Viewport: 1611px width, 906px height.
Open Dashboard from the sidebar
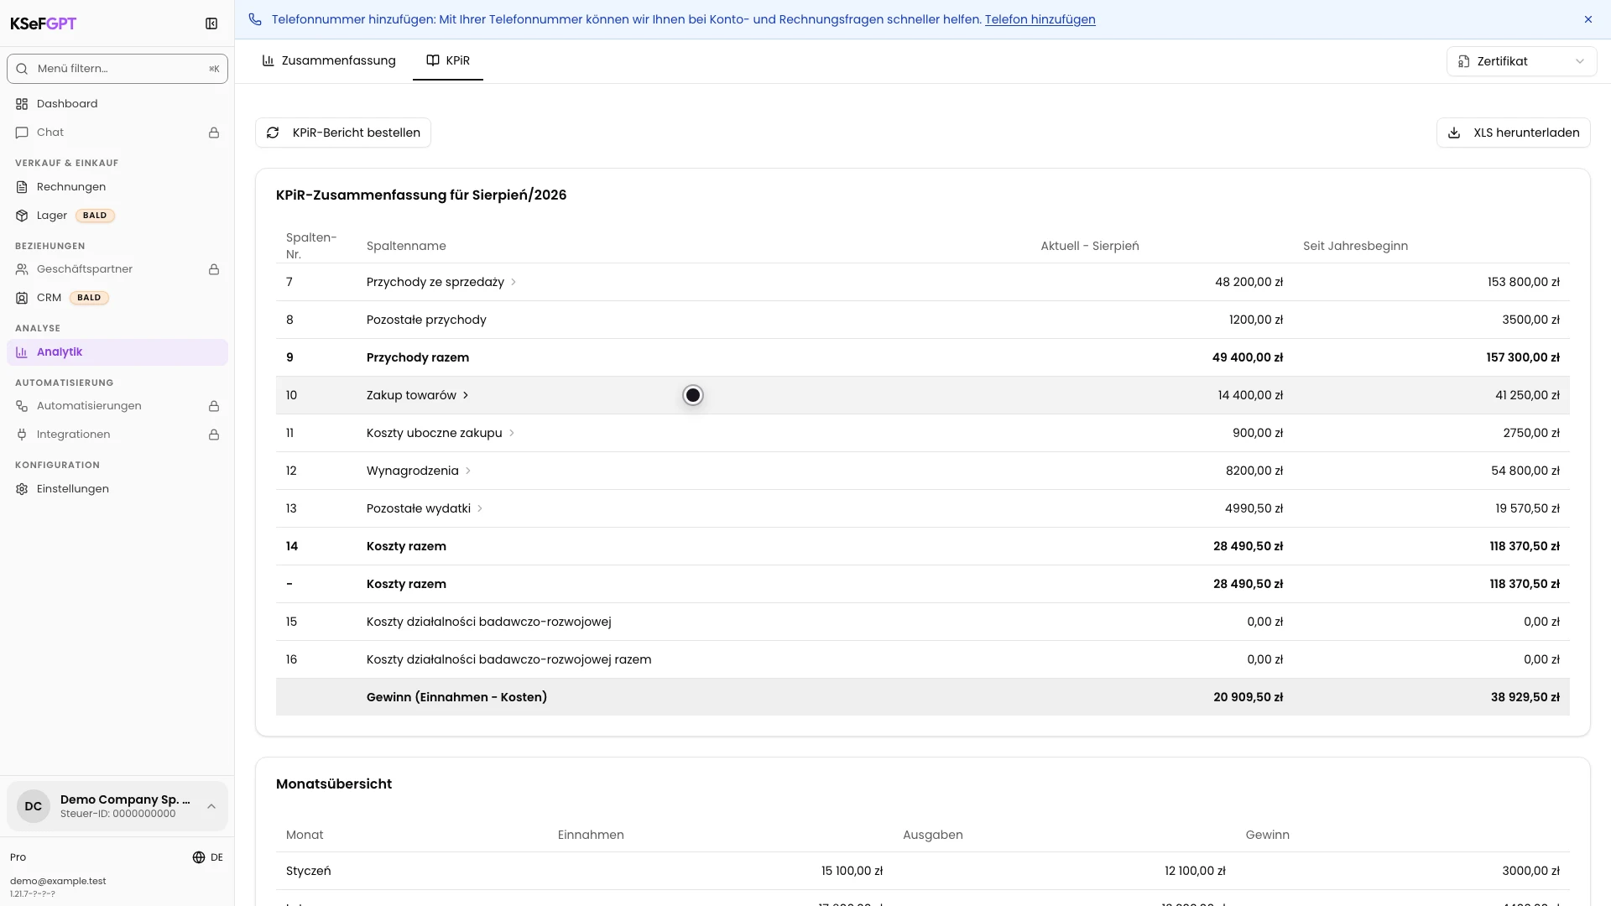(117, 104)
